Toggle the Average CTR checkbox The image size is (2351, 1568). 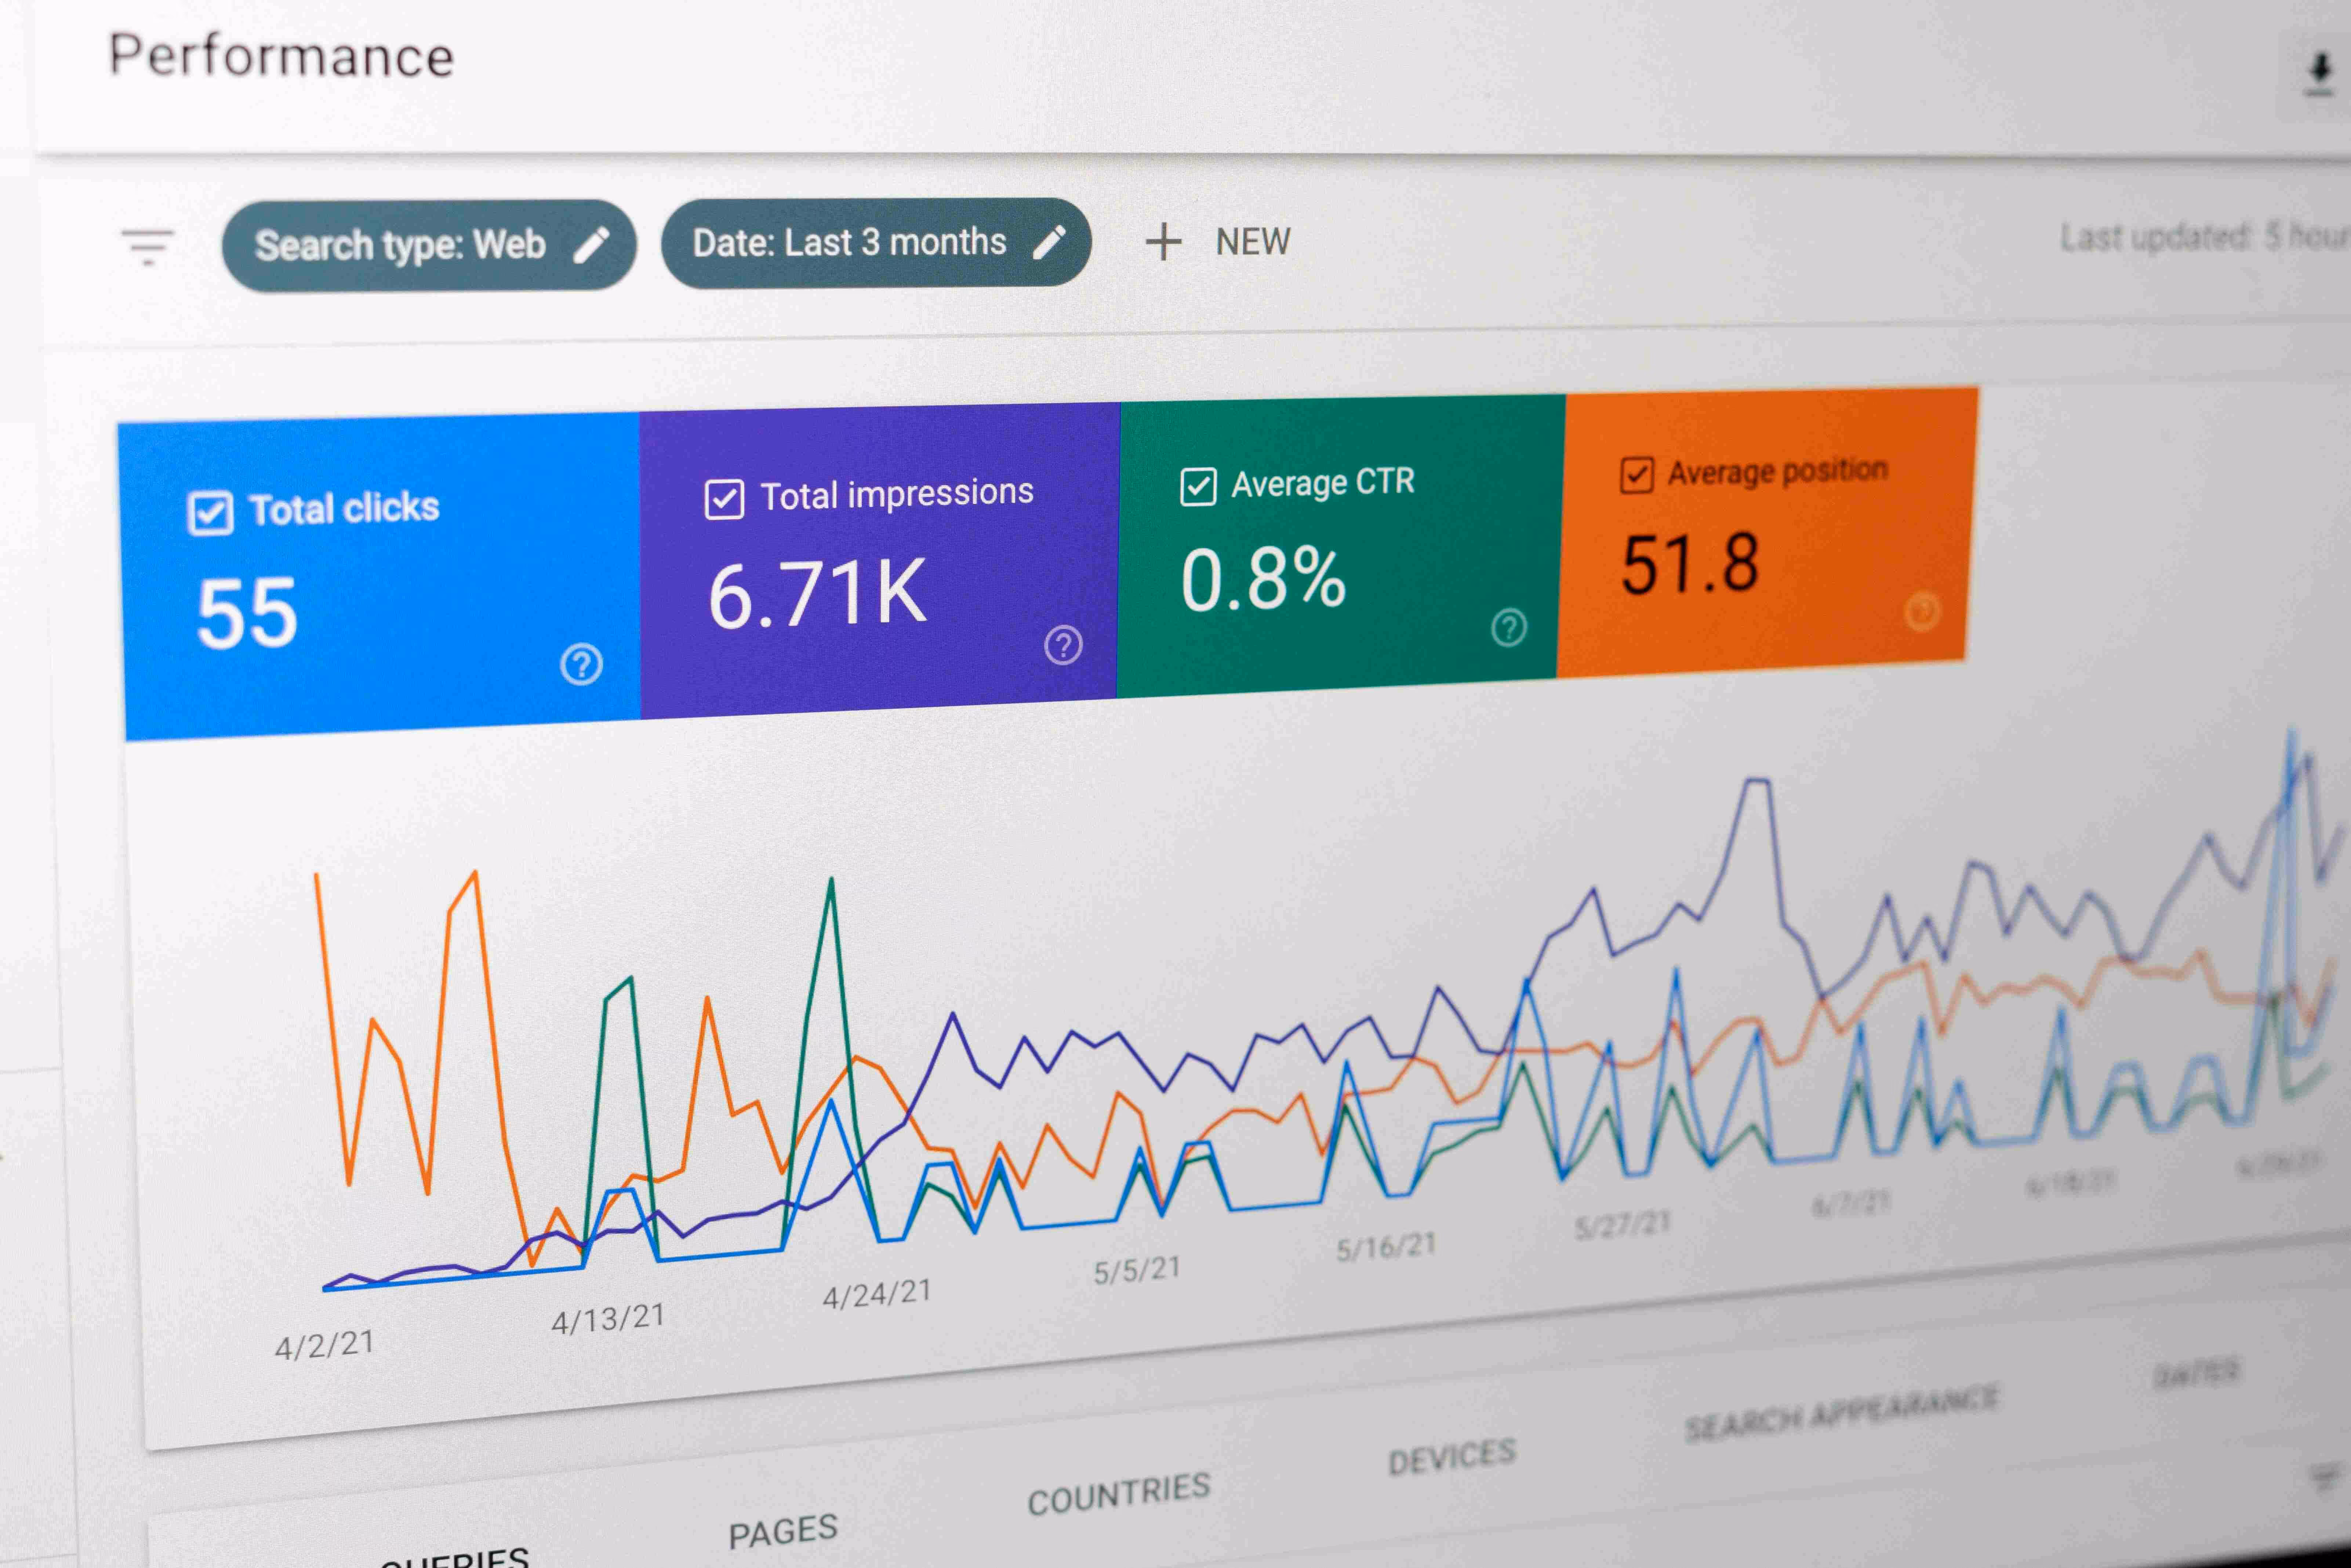[1198, 487]
